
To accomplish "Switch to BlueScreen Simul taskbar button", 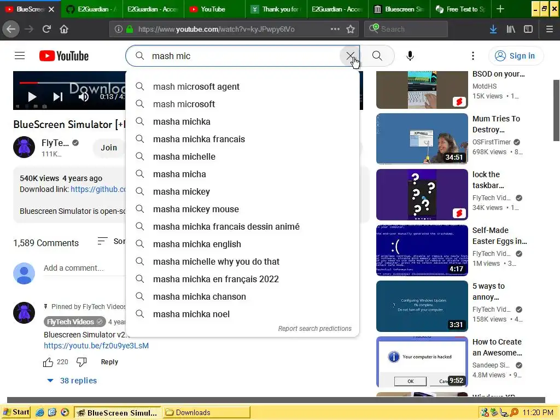I will point(118,412).
